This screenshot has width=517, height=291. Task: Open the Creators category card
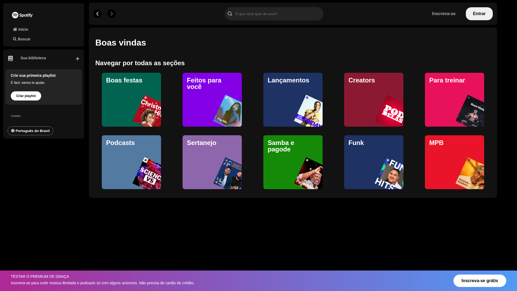[374, 100]
